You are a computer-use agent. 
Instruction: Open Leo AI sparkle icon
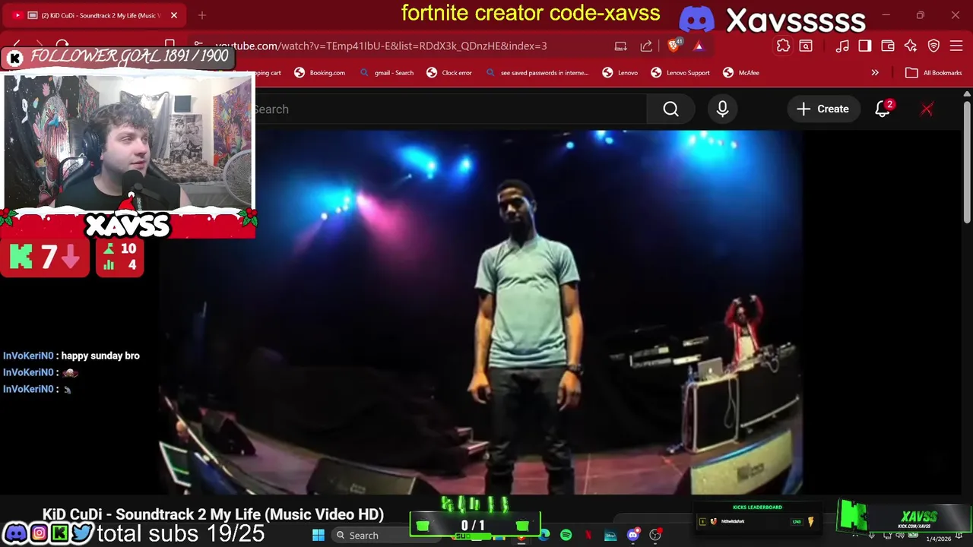coord(911,46)
